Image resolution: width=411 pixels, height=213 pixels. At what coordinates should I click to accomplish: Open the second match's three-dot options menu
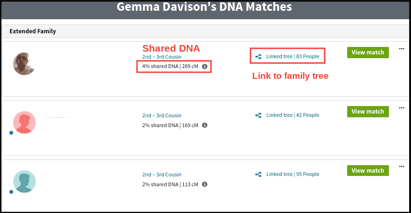[402, 107]
